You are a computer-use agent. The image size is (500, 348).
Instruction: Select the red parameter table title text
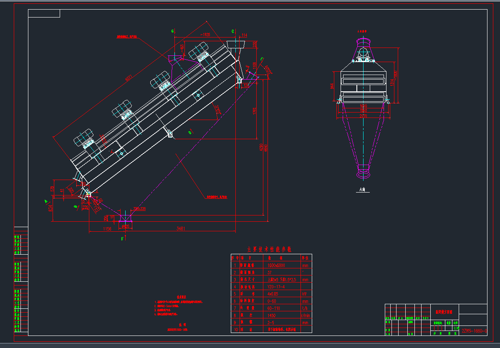(x=270, y=249)
